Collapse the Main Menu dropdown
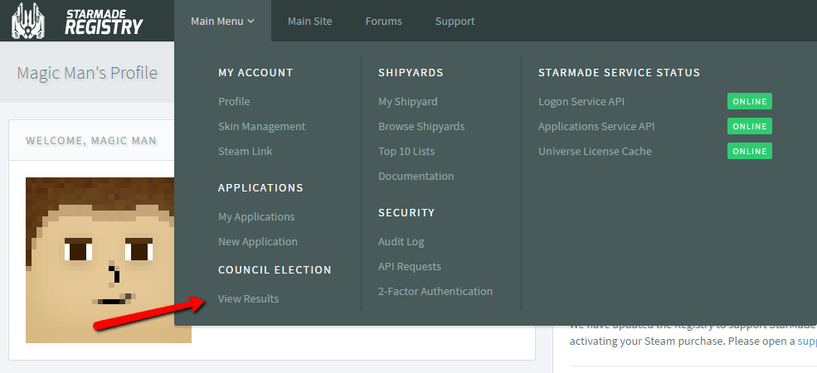This screenshot has height=373, width=817. [221, 22]
